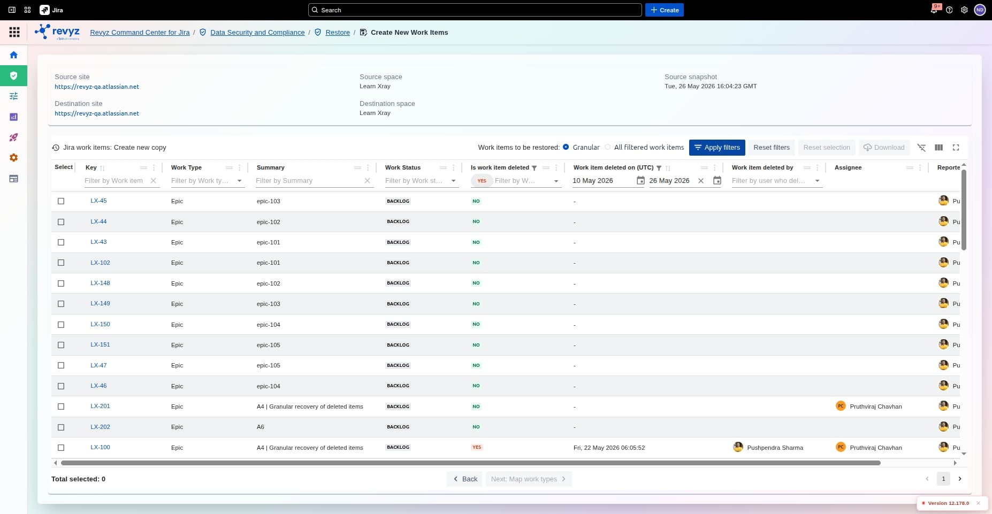The image size is (992, 514).
Task: Open the orange gear settings sidebar icon
Action: (x=14, y=158)
